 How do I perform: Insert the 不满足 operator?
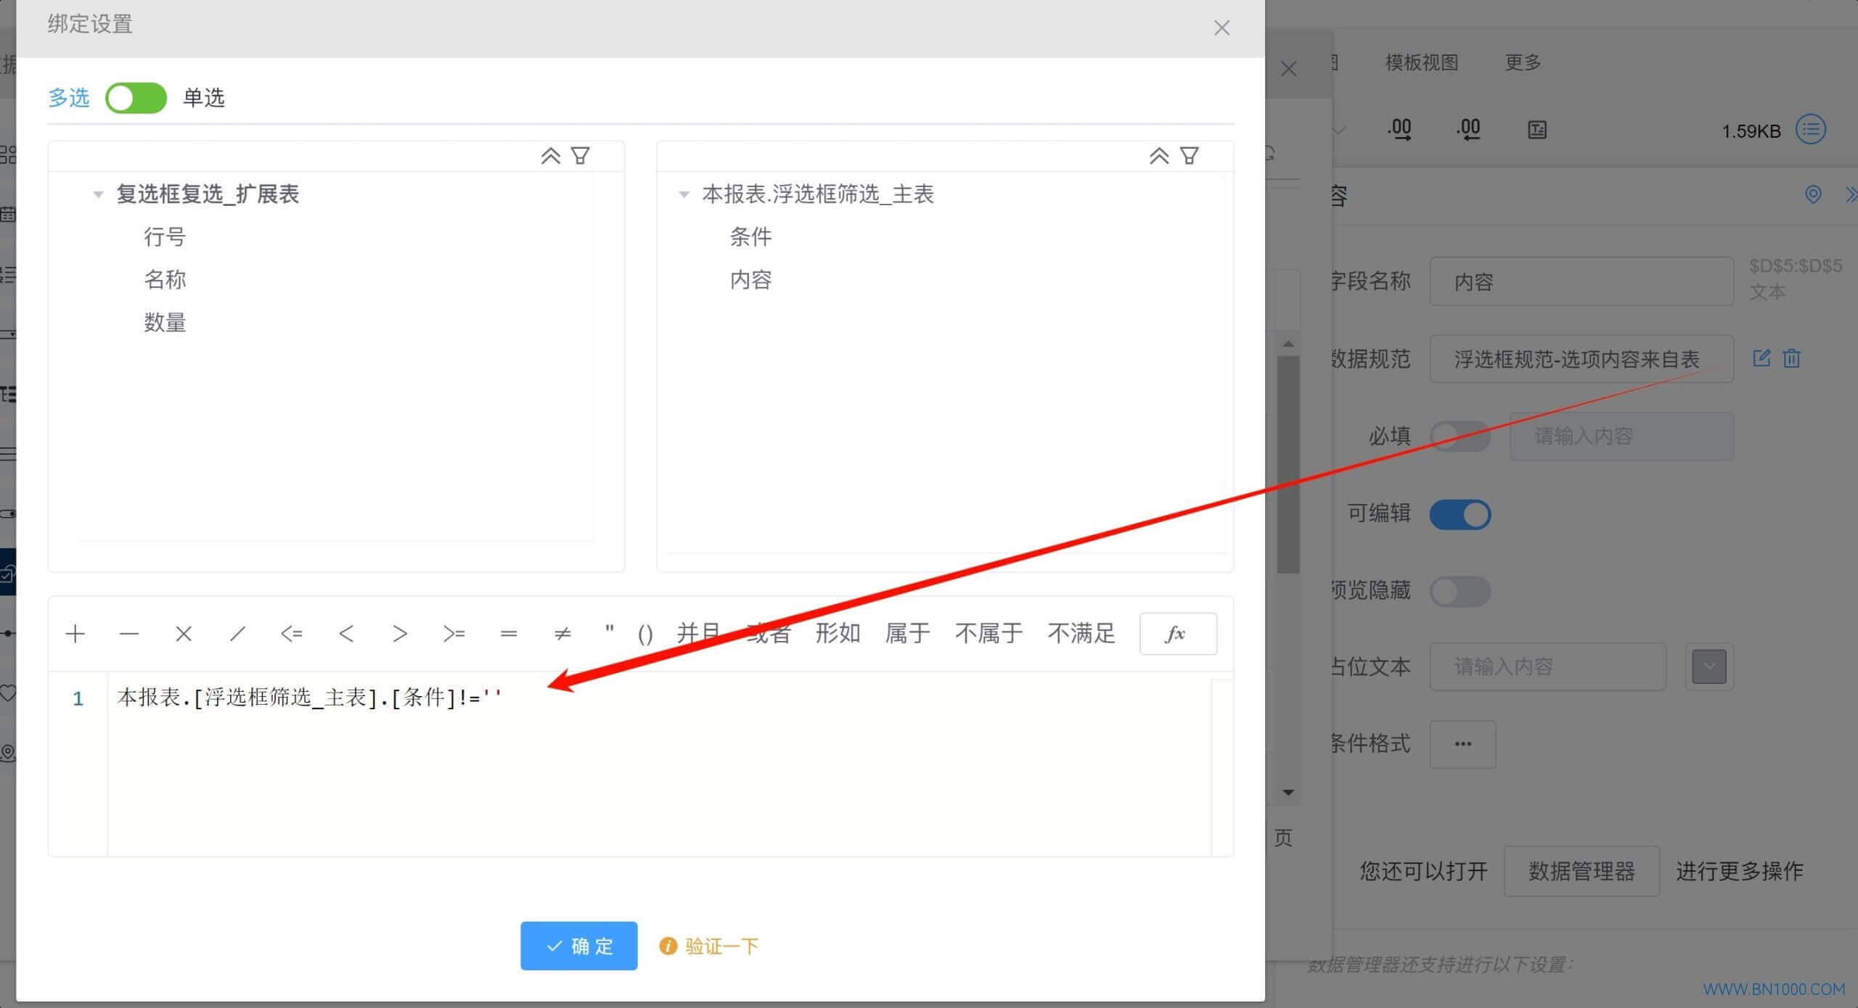point(1081,633)
